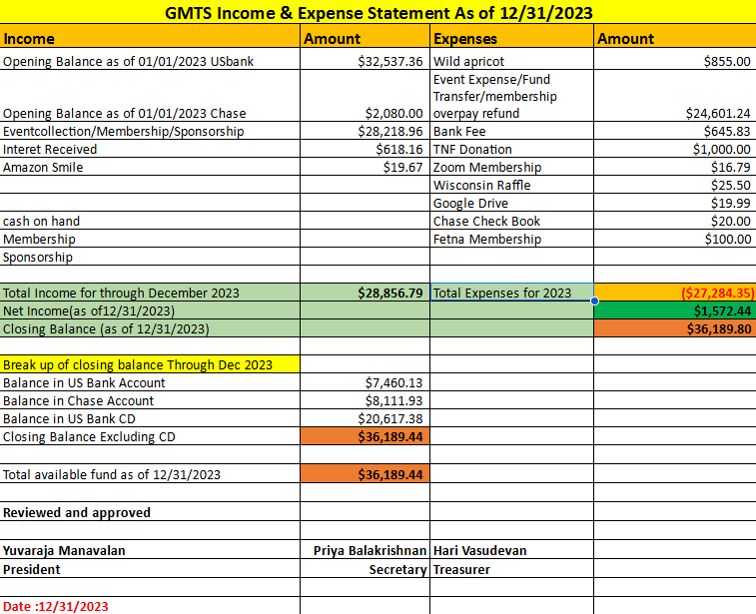756x614 pixels.
Task: Select 'Eventcollection/Membership/Sponsorship' cell
Action: click(x=150, y=131)
